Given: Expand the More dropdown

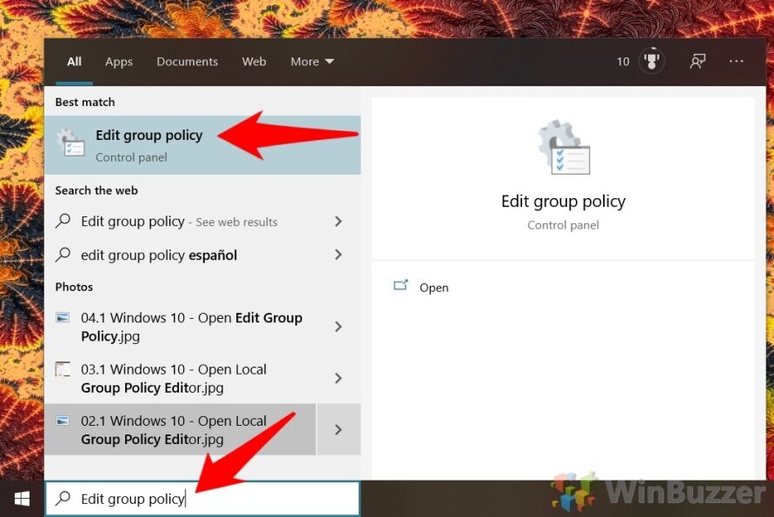Looking at the screenshot, I should click(x=312, y=62).
